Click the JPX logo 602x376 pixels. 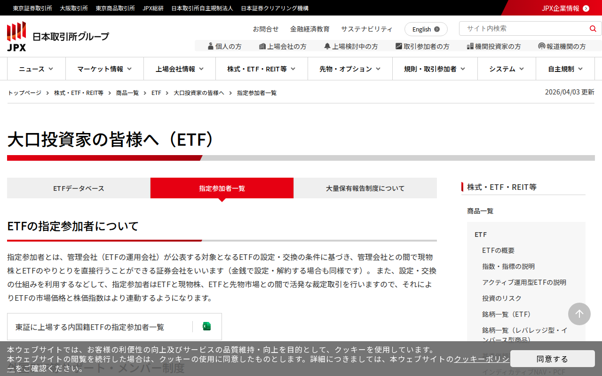click(x=58, y=36)
